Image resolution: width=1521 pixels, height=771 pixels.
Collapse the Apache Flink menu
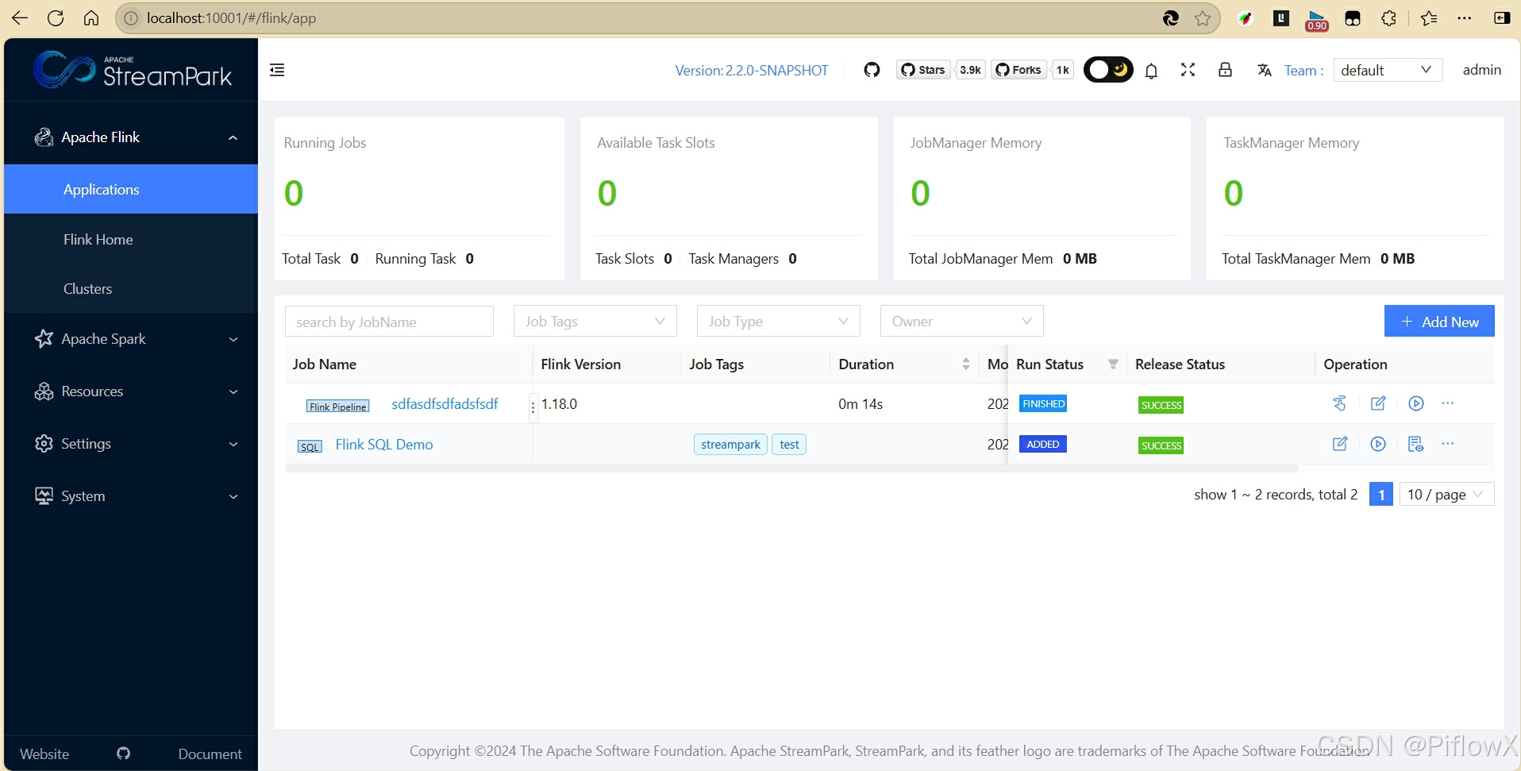pyautogui.click(x=131, y=137)
